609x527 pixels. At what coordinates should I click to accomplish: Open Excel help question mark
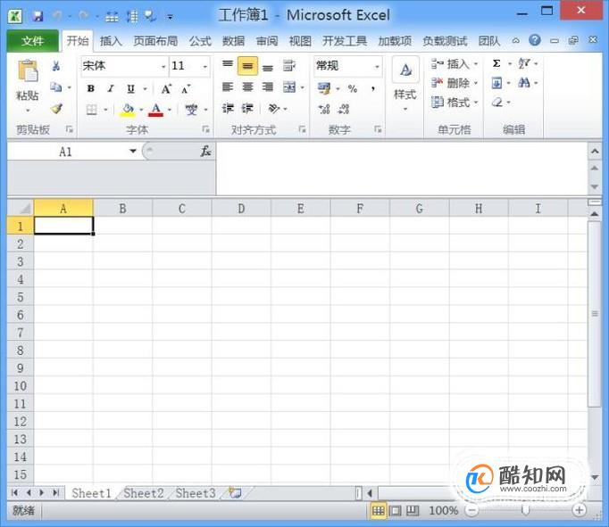pyautogui.click(x=534, y=40)
